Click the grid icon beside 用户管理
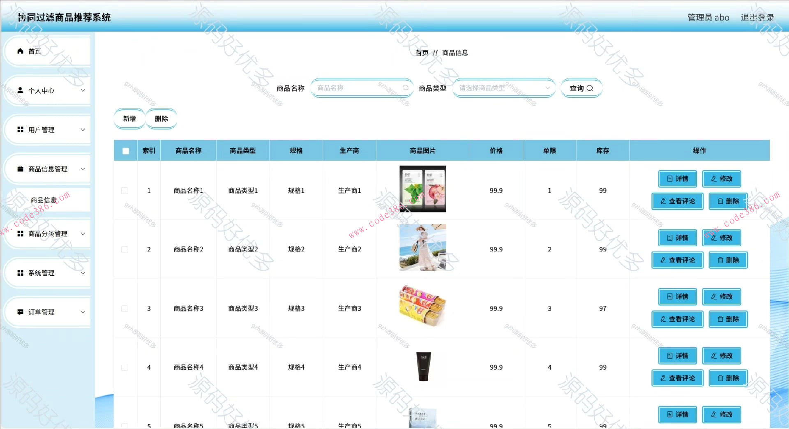 20,129
